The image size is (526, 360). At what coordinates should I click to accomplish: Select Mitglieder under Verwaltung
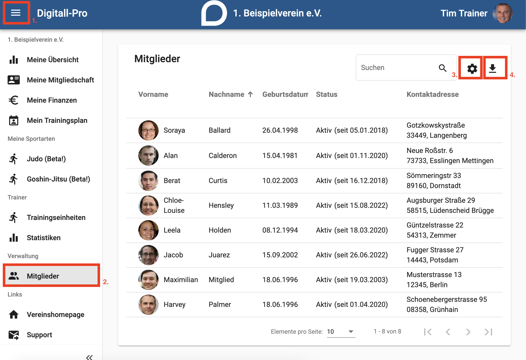(x=51, y=276)
